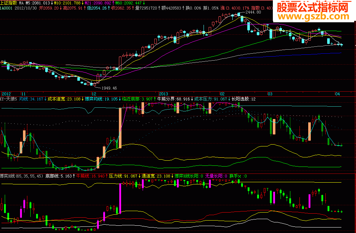Screen dimensions: 356x233
Task: Click the date 2012/10/30
Action: click(x=25, y=8)
